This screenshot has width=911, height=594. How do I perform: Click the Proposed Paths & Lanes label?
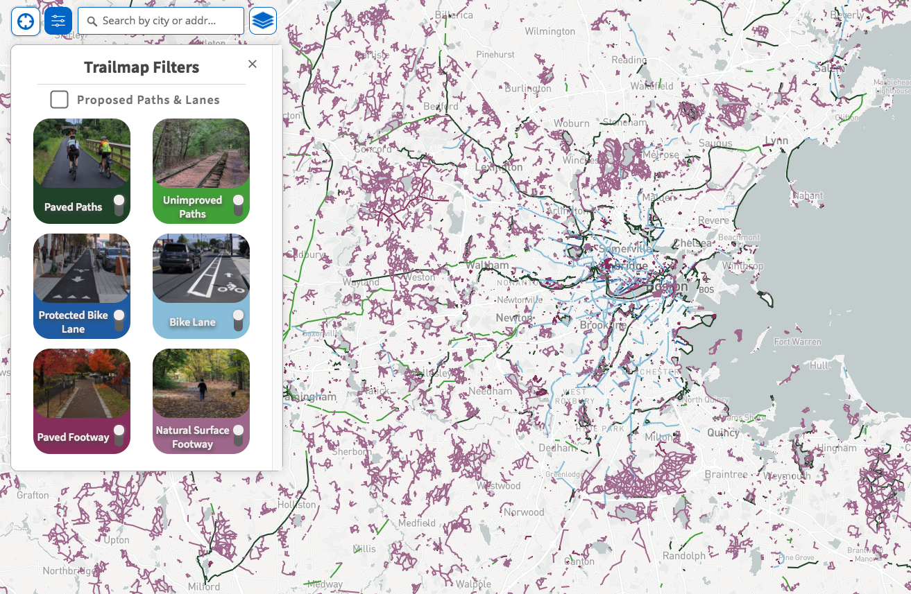coord(148,100)
